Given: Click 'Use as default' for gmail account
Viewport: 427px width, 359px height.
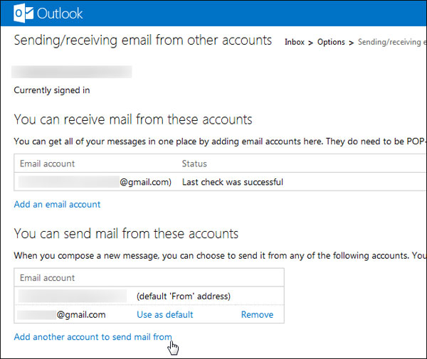Looking at the screenshot, I should pos(165,314).
